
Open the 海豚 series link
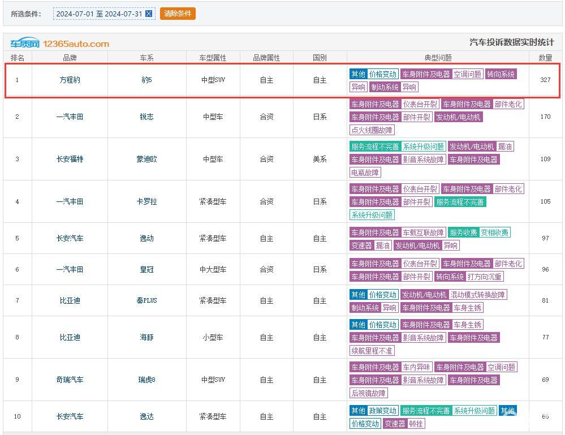click(x=146, y=337)
